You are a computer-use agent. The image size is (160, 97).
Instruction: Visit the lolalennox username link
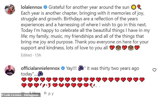[32, 7]
